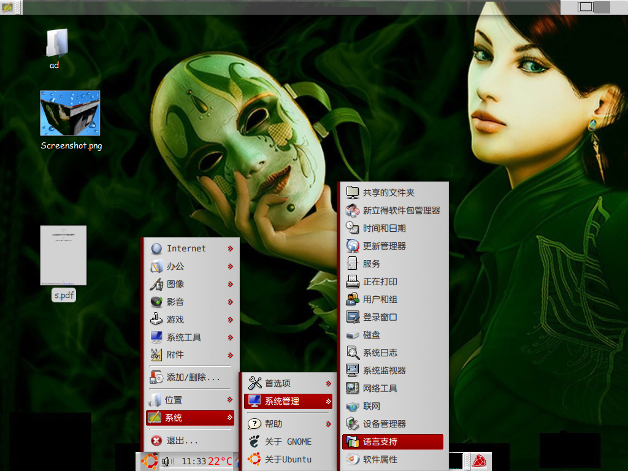Open 磁盘 disks icon
Screen dimensions: 628x471
[x=353, y=335]
